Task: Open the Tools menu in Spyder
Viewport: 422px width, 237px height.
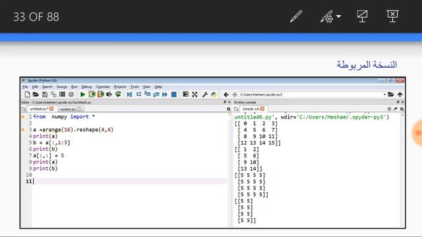Action: coord(135,87)
